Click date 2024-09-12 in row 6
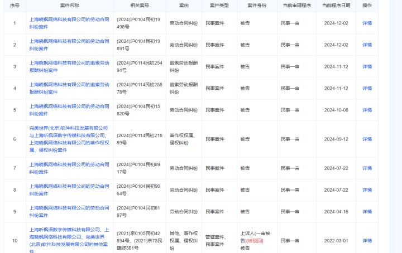402x253 pixels. point(336,139)
